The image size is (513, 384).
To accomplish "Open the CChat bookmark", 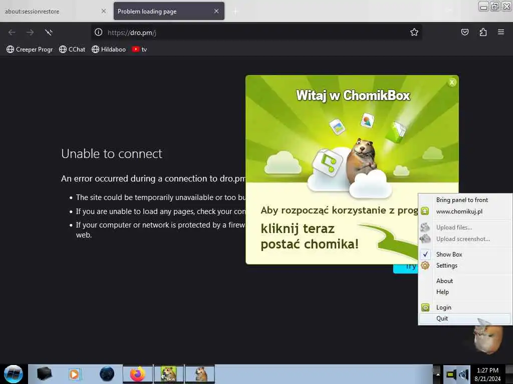I will [x=72, y=49].
